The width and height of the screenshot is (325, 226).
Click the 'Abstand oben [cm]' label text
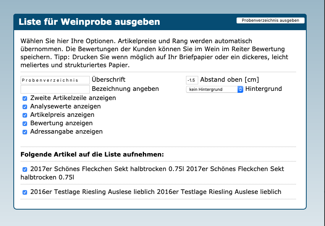[229, 80]
